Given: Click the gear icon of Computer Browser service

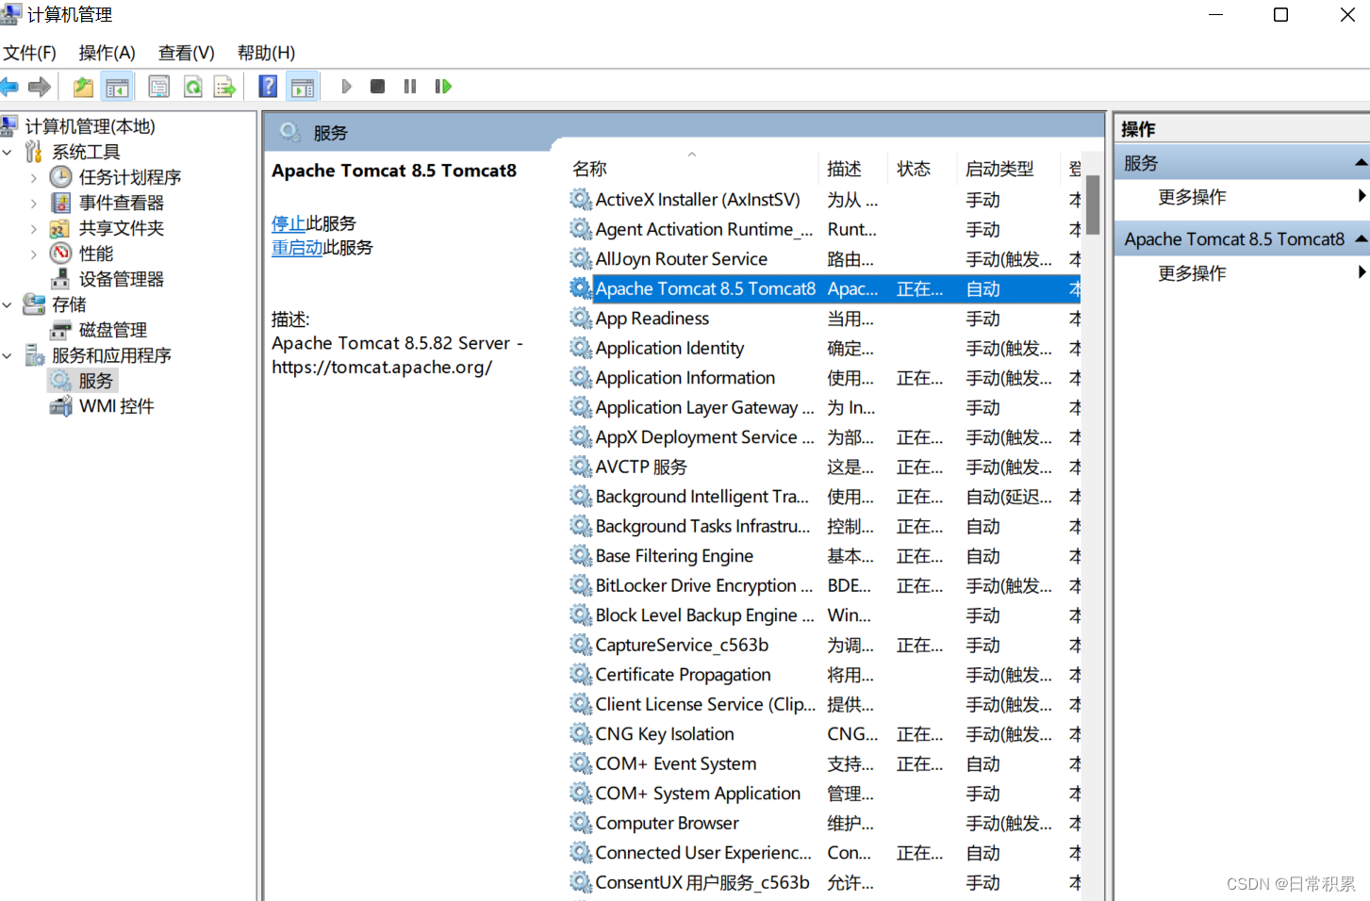Looking at the screenshot, I should (581, 823).
